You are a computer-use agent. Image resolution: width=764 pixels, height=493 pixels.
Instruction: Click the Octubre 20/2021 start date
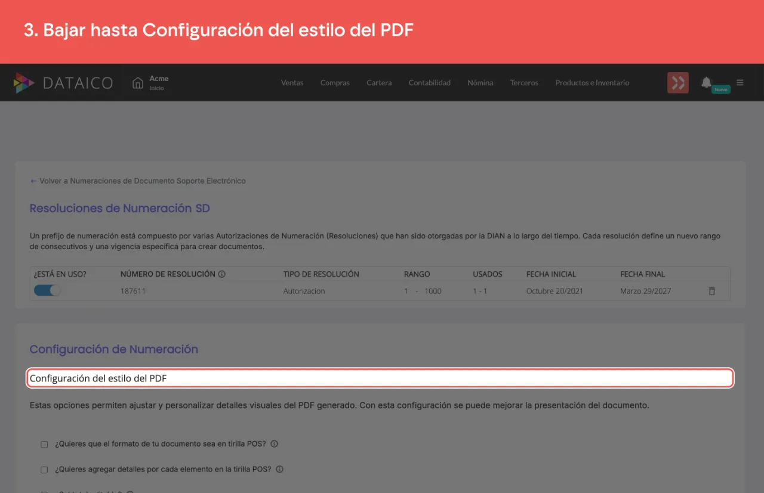[x=554, y=292]
